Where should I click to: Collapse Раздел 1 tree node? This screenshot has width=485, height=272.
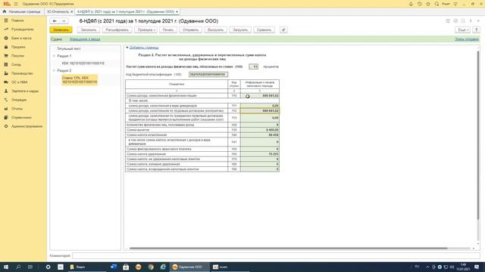pyautogui.click(x=54, y=56)
